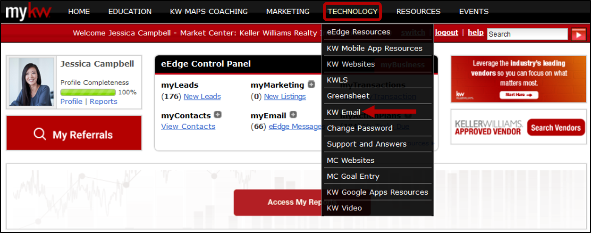
Task: Click the red search go arrow button
Action: click(578, 34)
